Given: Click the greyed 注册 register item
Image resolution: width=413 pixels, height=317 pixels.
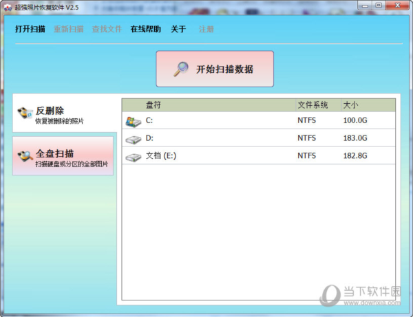Looking at the screenshot, I should coord(206,29).
